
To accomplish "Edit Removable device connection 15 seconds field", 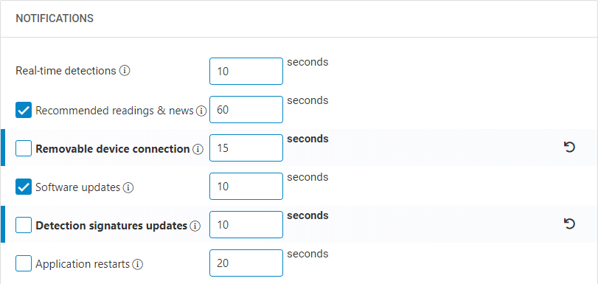I will pyautogui.click(x=246, y=148).
